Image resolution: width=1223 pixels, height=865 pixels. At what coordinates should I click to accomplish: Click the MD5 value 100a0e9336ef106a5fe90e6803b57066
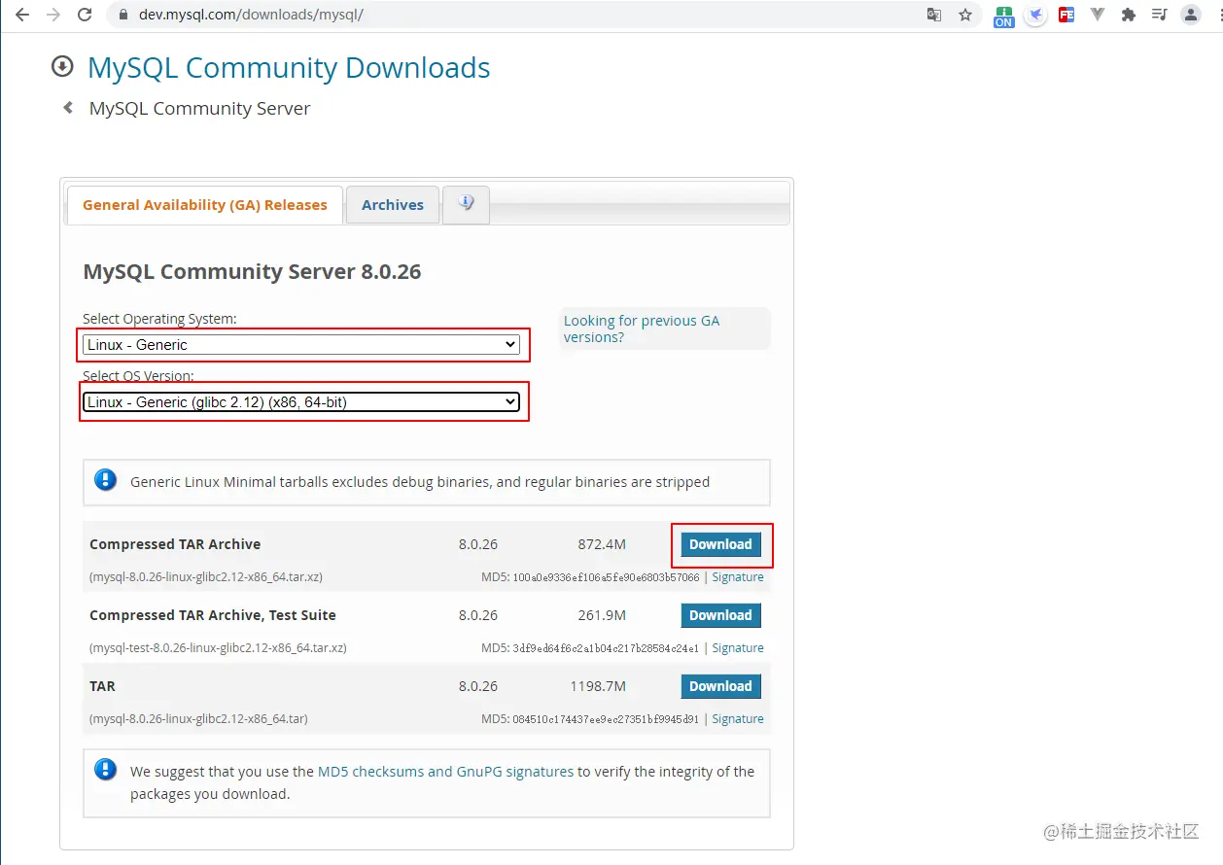coord(606,577)
